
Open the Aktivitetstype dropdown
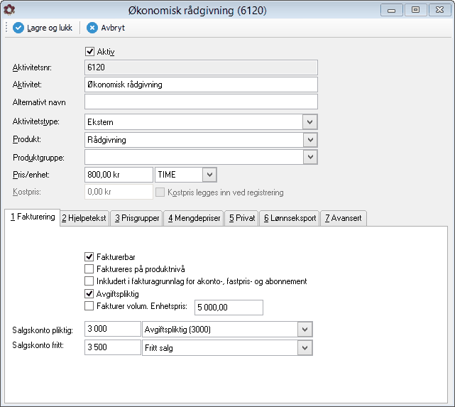310,122
